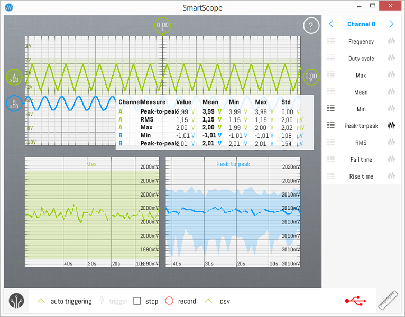Toggle the graph icon next to Frequency

click(x=391, y=41)
